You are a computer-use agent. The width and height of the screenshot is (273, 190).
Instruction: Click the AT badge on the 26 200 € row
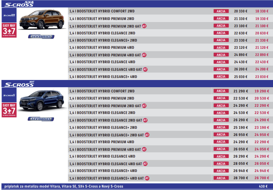point(145,69)
